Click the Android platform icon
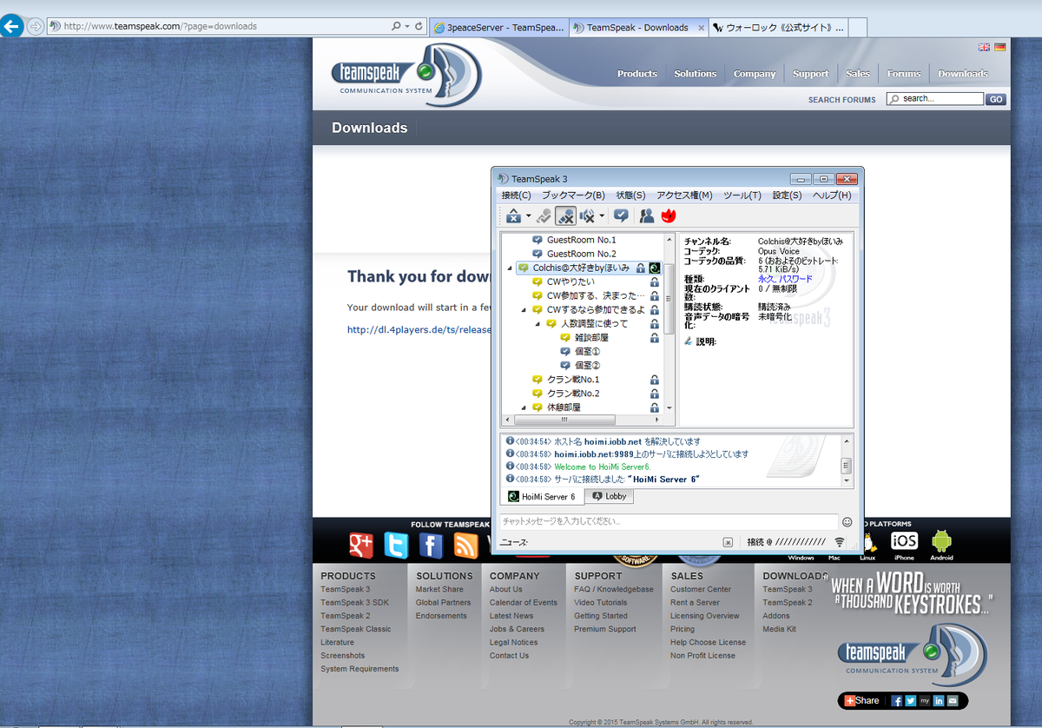Viewport: 1042px width, 728px height. [941, 540]
